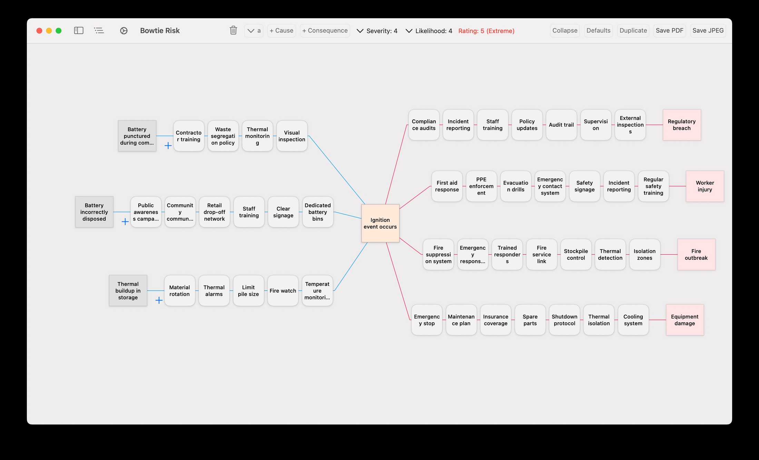Select the Ignition event occurs node
Viewport: 759px width, 460px height.
point(380,223)
